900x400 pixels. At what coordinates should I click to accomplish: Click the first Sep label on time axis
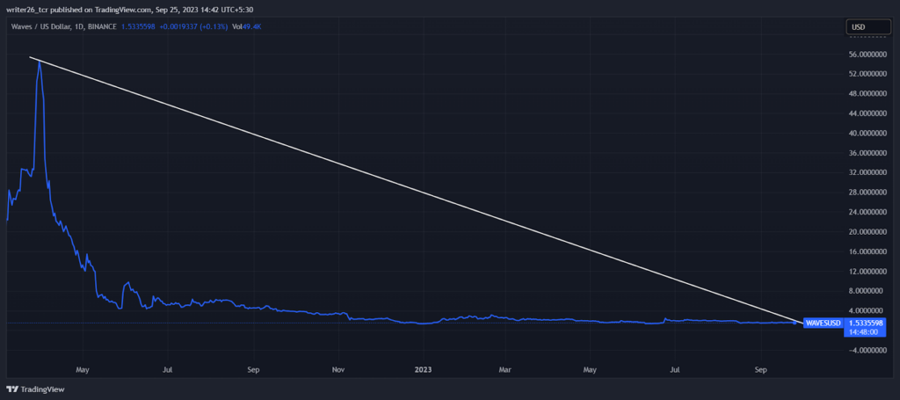[254, 369]
